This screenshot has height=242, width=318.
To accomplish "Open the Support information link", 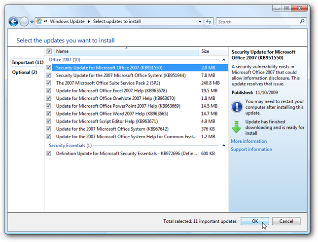I will [251, 149].
